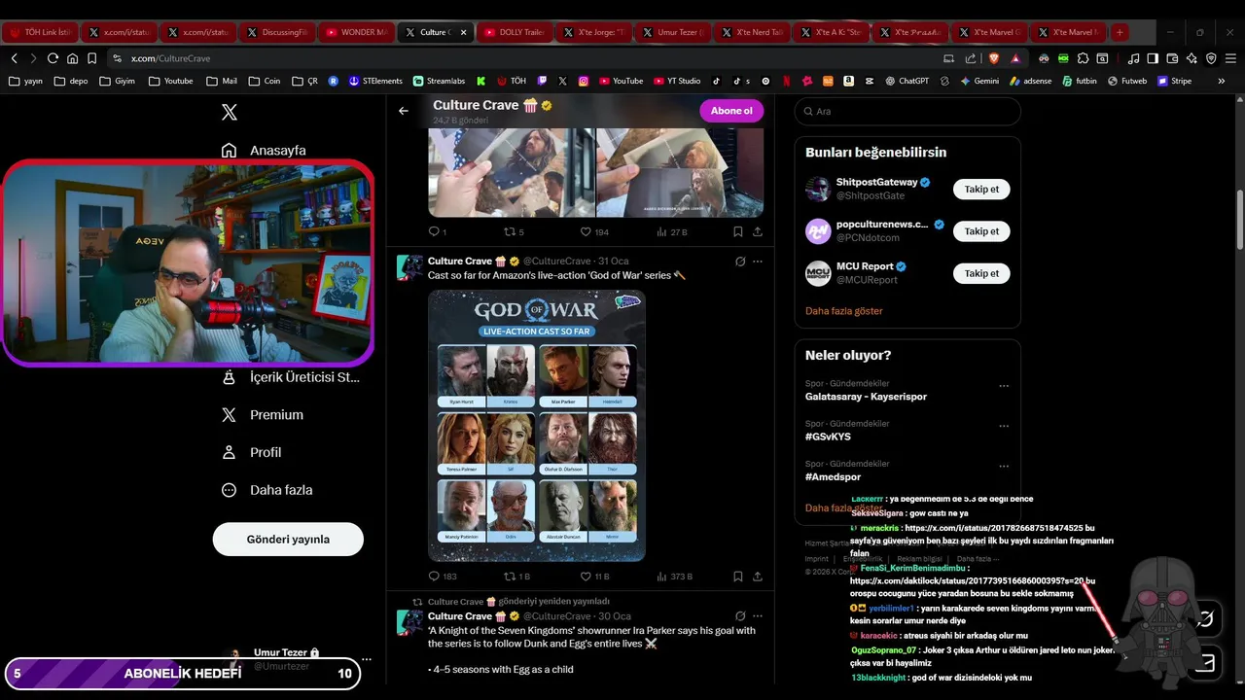Screen dimensions: 1245x700
Task: Open more options on the Seven Kingdoms post
Action: tap(758, 616)
